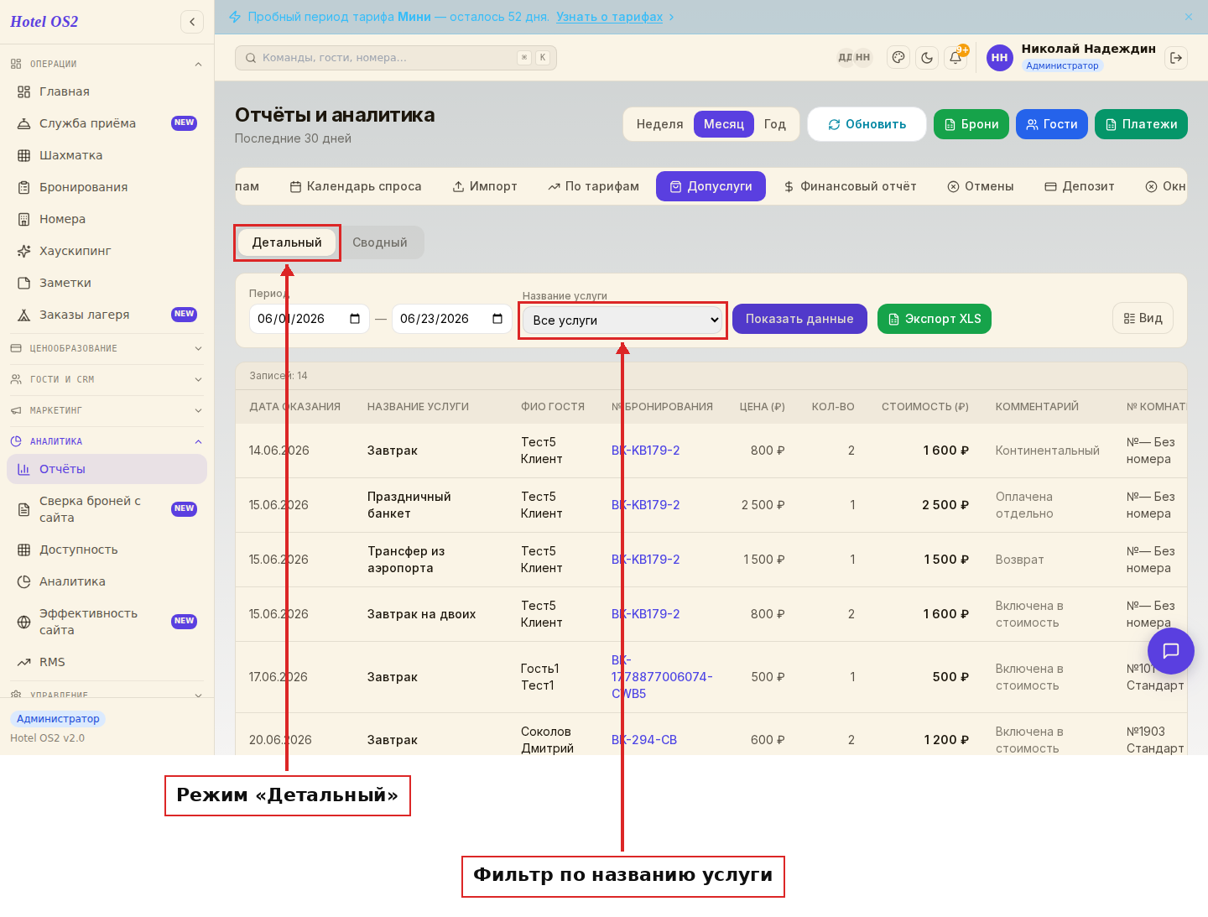Toggle dark mode moon icon
This screenshot has width=1208, height=917.
(927, 58)
